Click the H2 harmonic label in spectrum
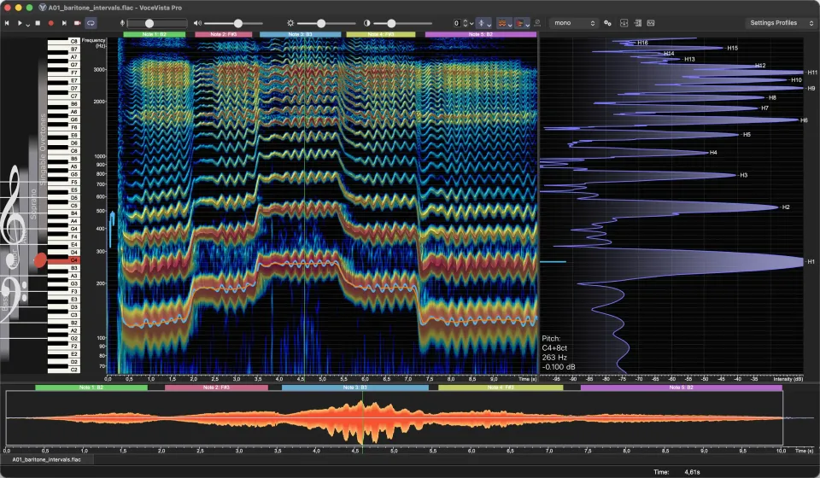Screen dimensions: 820x478 (786, 207)
